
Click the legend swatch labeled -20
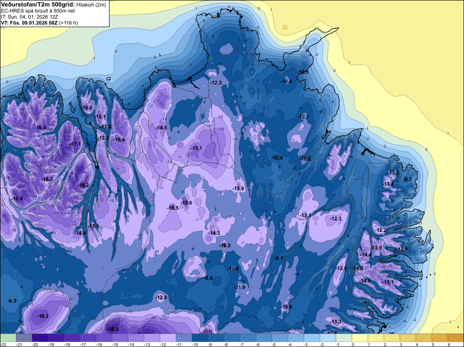[40, 338]
